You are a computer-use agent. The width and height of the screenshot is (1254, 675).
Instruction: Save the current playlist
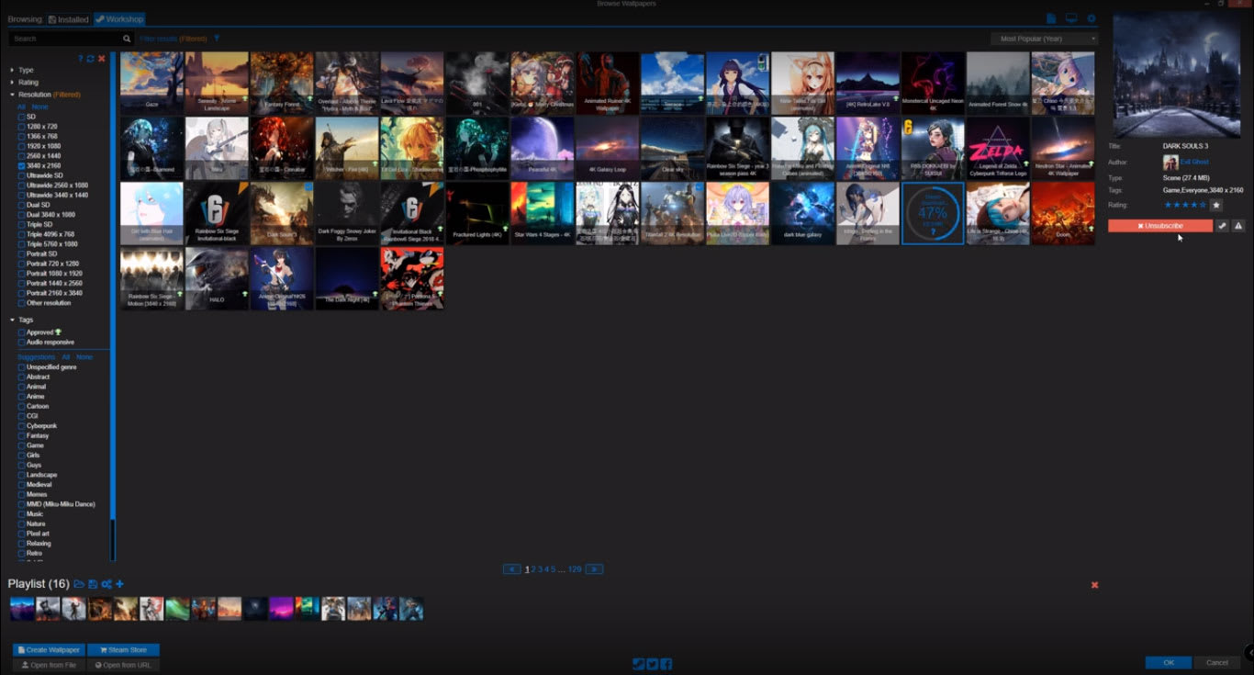[x=93, y=584]
